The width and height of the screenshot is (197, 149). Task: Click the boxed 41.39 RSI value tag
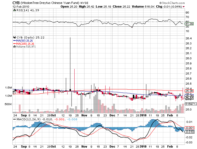click(189, 24)
